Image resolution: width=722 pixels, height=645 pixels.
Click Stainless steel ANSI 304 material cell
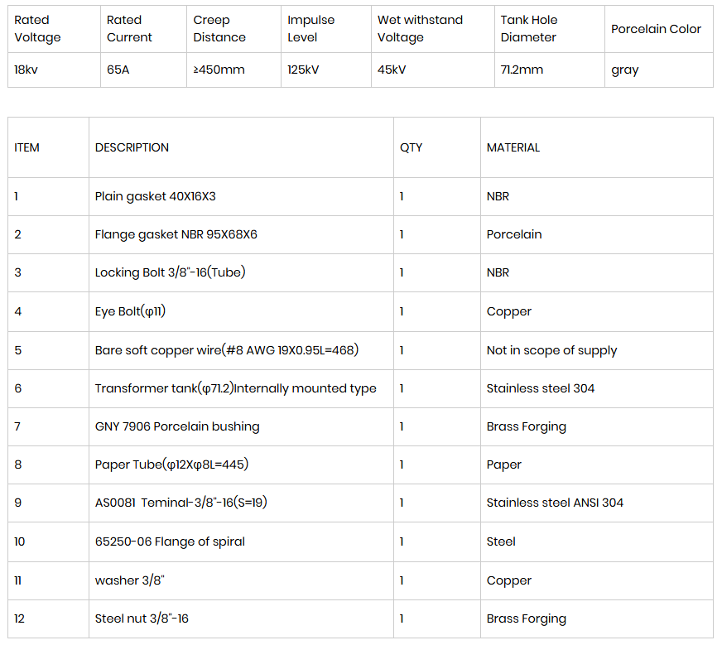[x=597, y=503]
